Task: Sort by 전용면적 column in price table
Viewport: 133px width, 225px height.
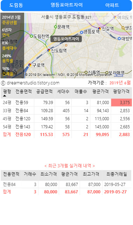Action: tap(23, 91)
